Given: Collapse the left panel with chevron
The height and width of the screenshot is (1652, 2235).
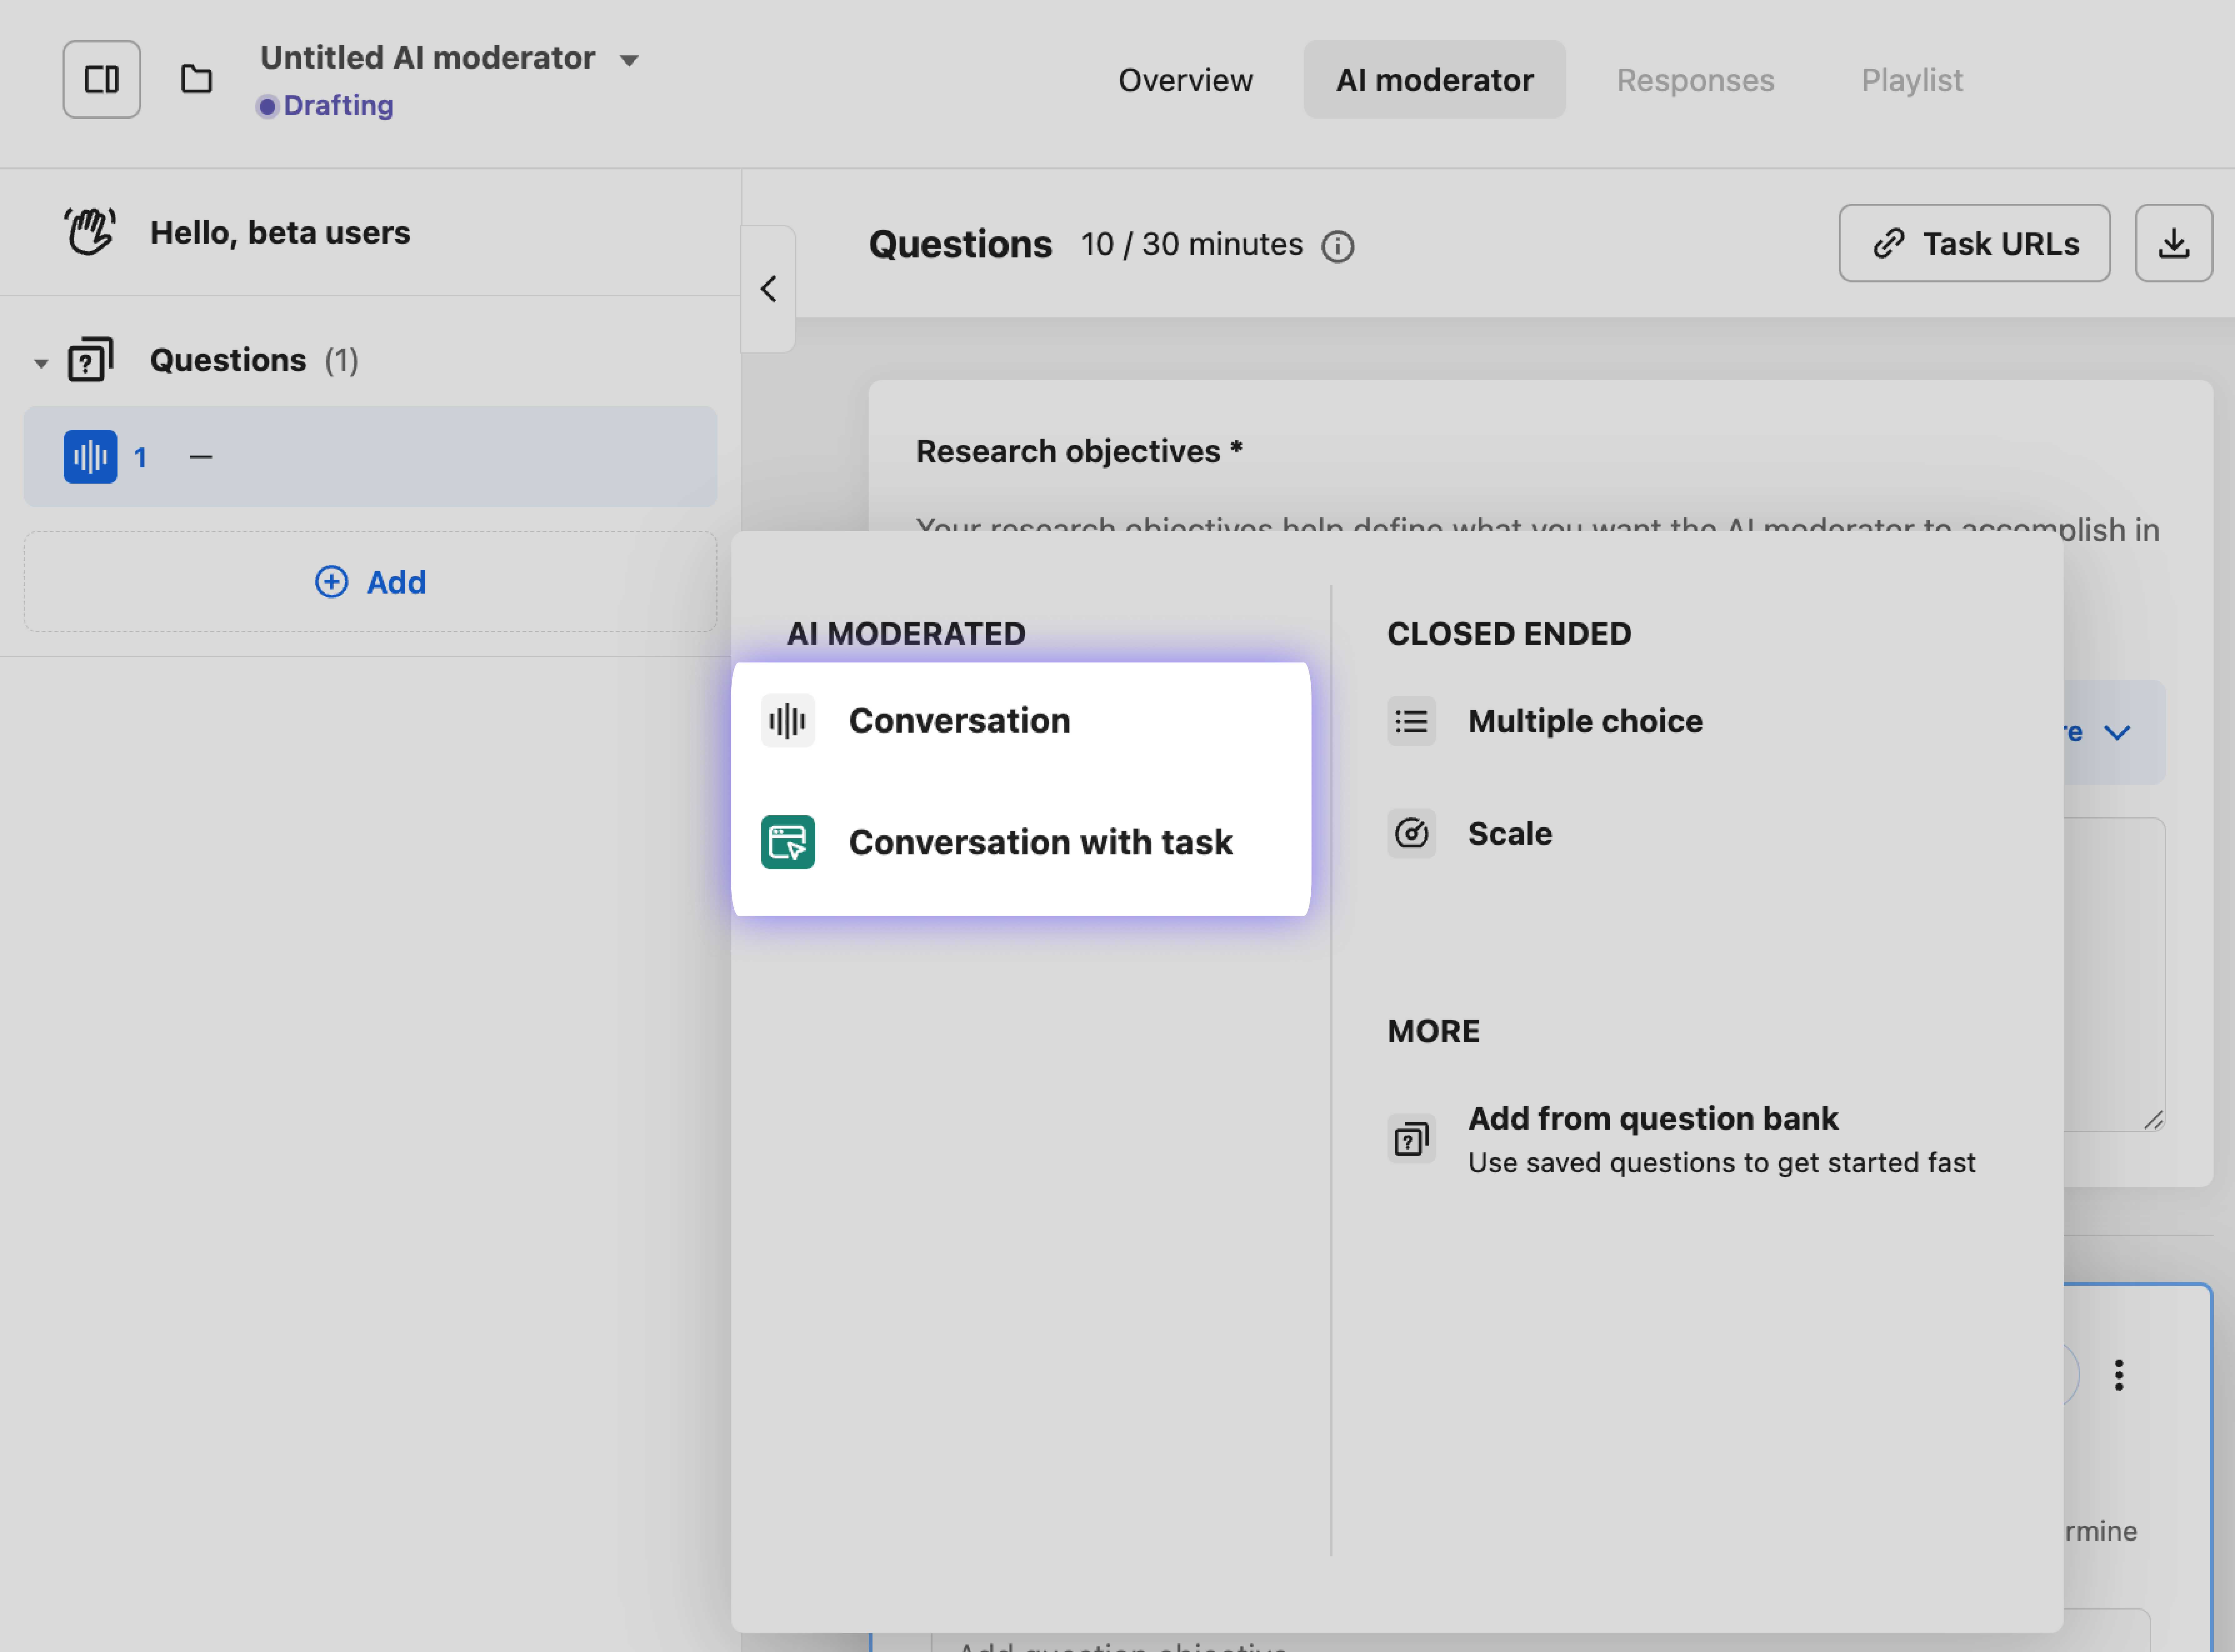Looking at the screenshot, I should click(x=768, y=289).
